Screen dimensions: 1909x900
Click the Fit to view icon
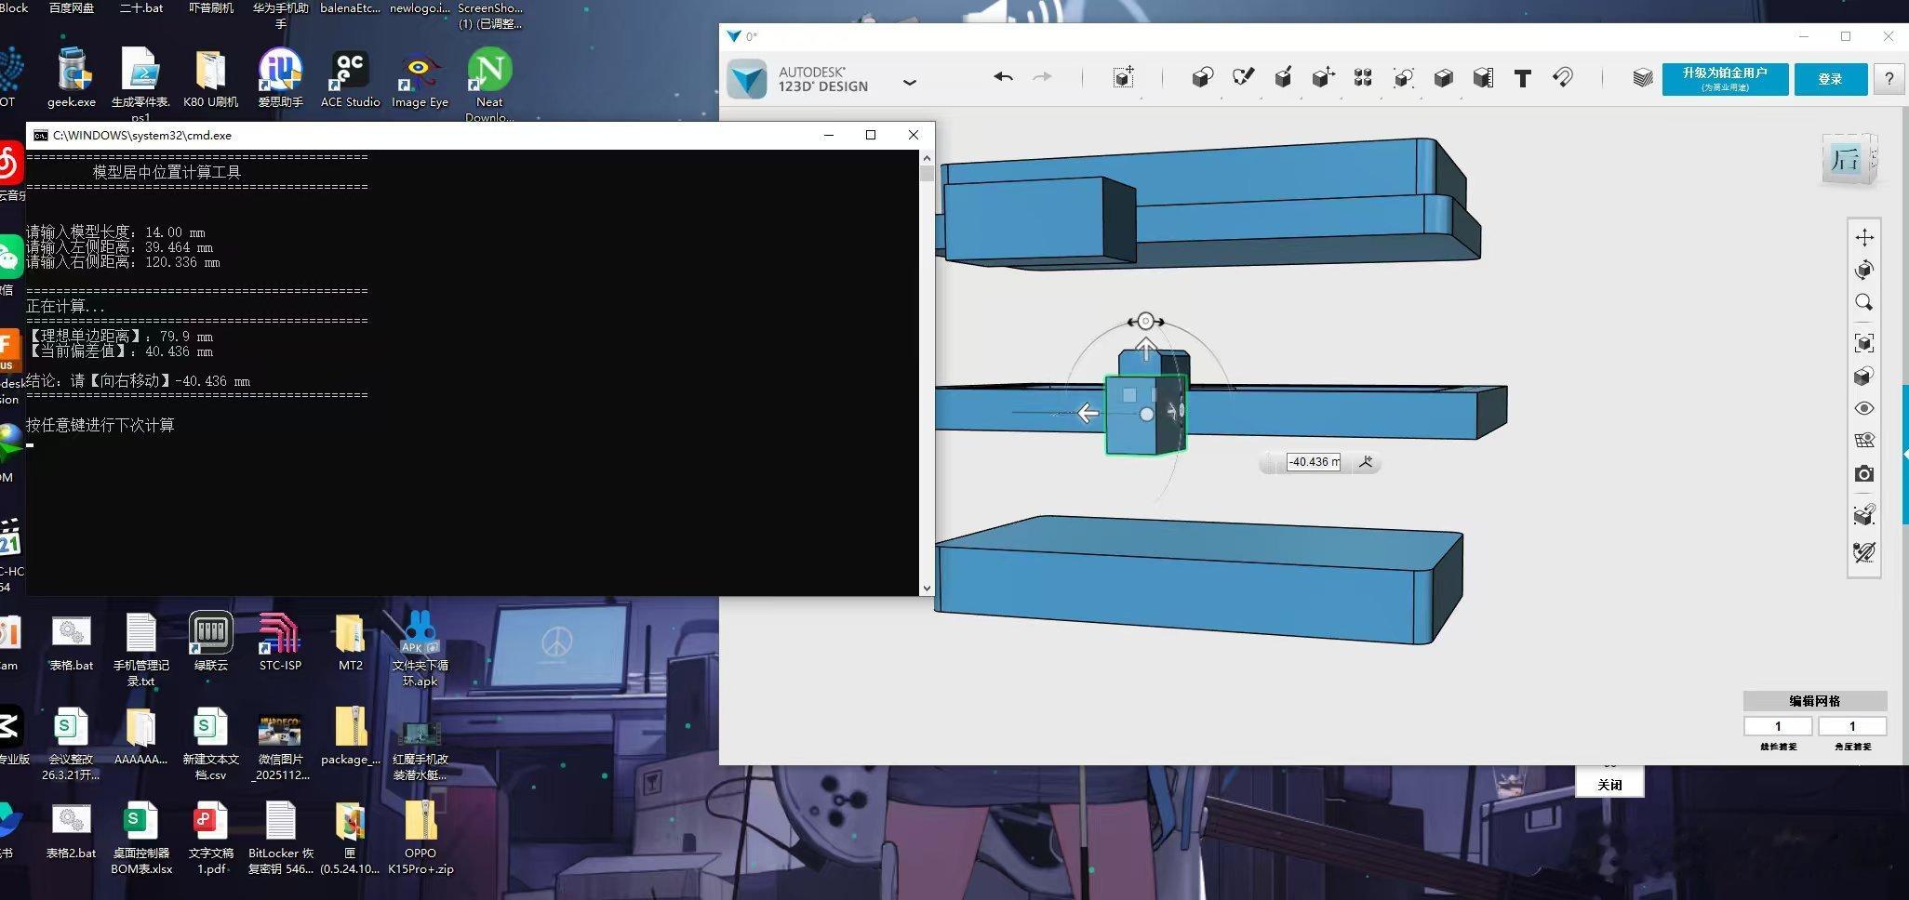pyautogui.click(x=1864, y=343)
